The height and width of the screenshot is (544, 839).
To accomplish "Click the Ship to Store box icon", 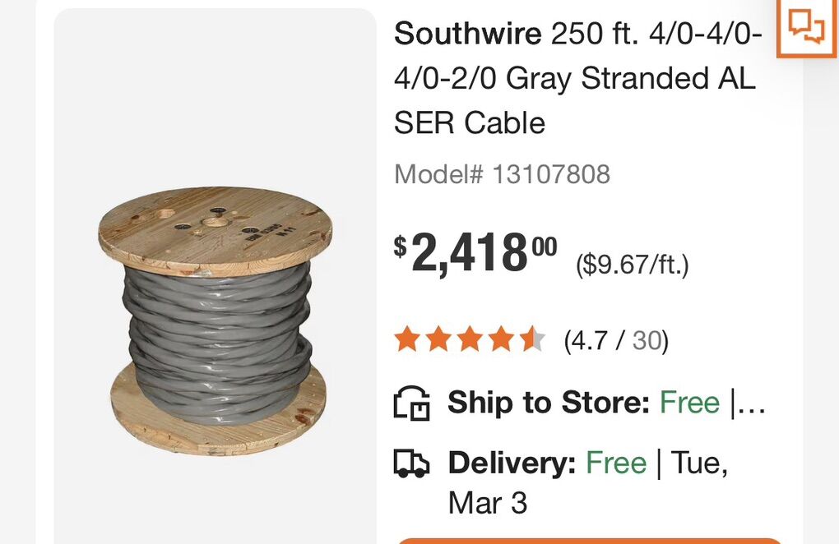I will point(412,403).
